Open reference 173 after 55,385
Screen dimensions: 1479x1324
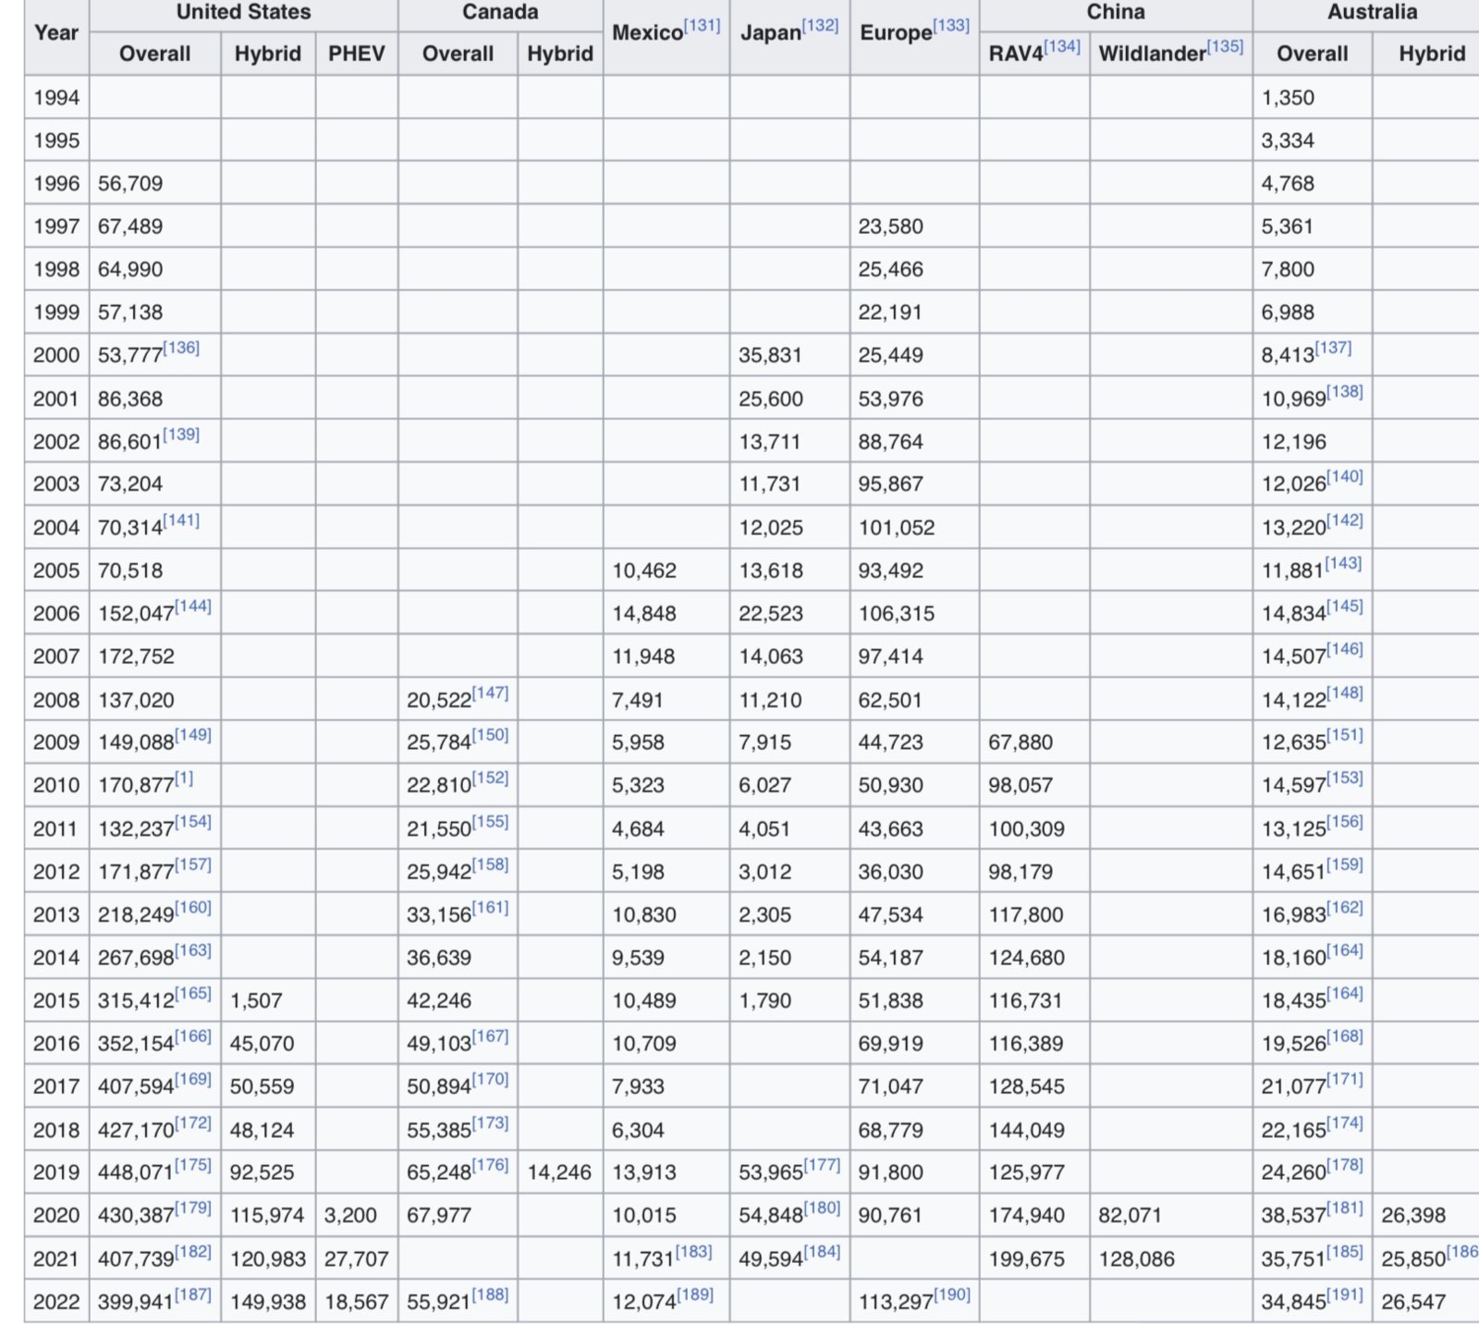click(490, 1122)
